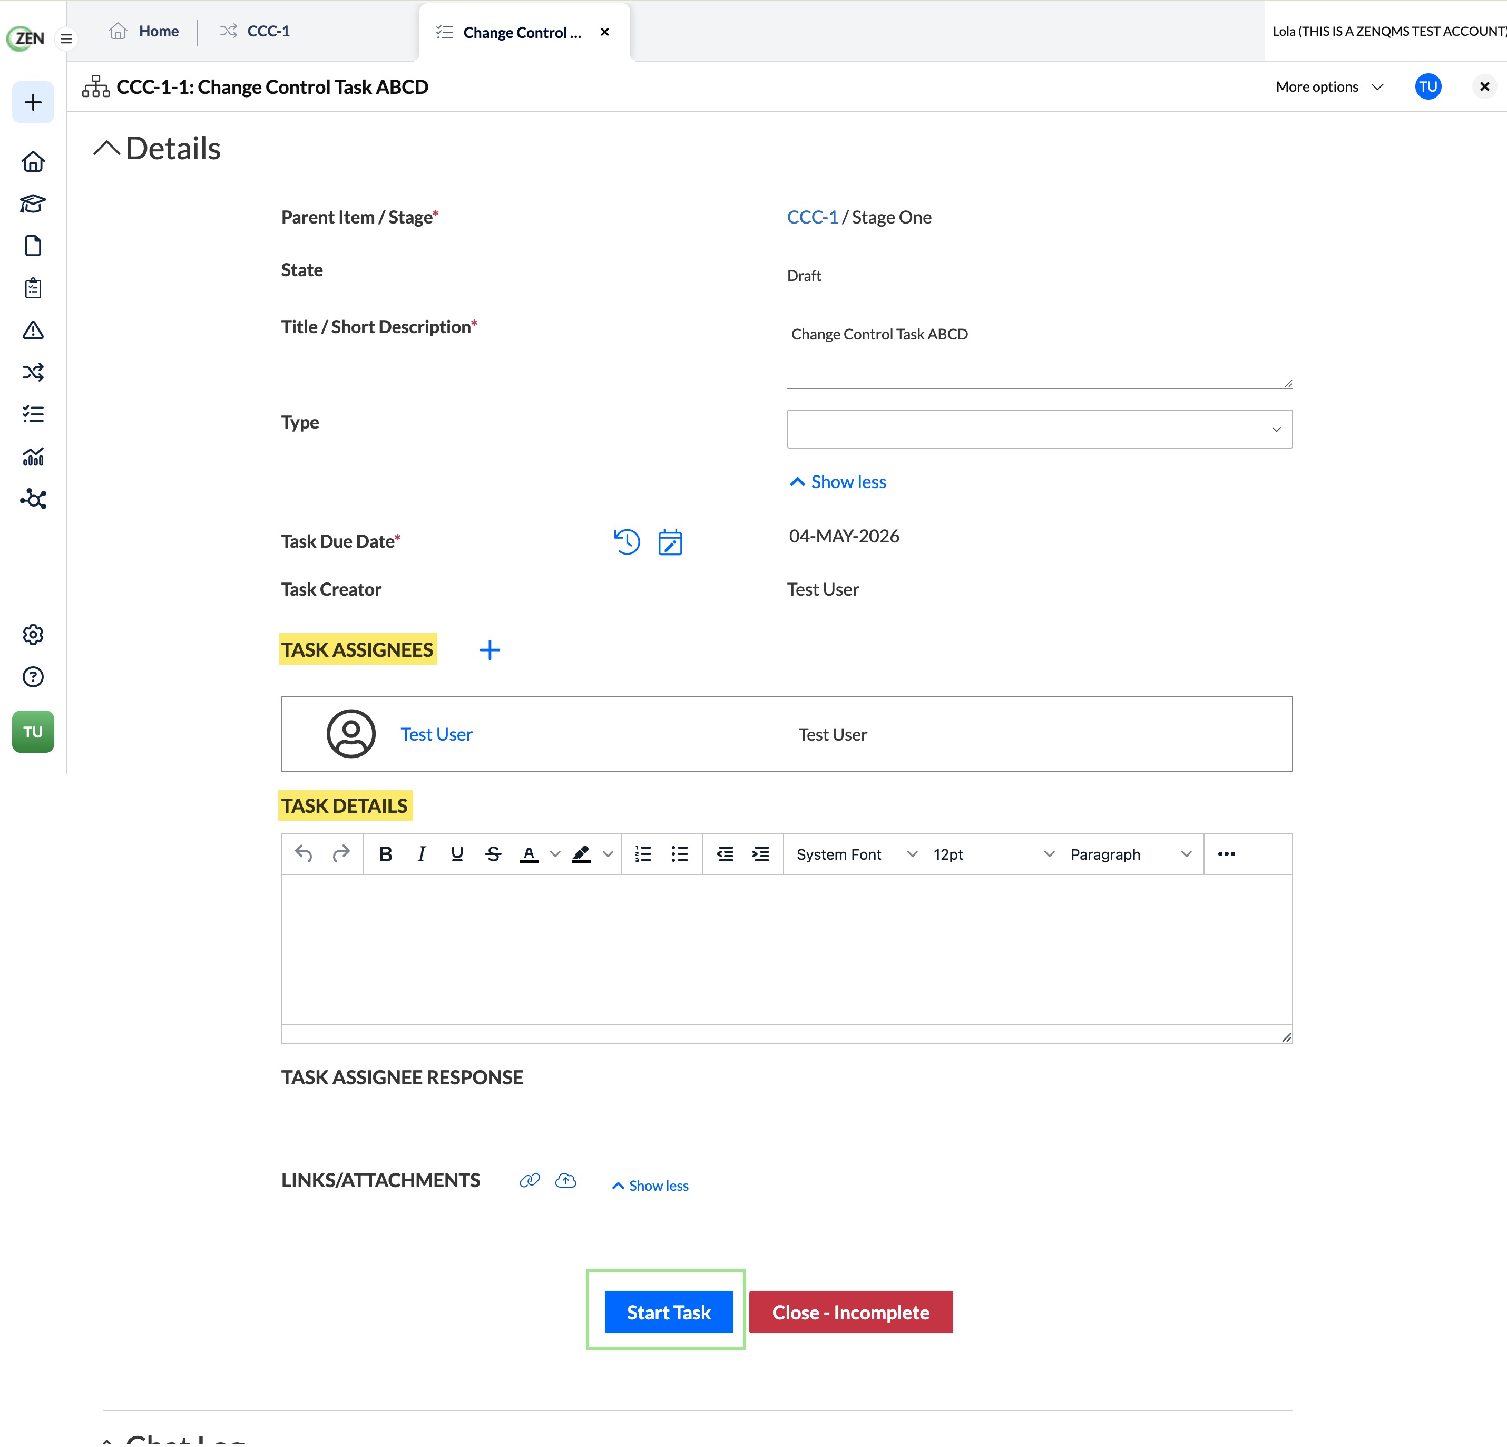Open the Change Control shuffle icon in sidebar
Viewport: 1507px width, 1447px height.
click(x=33, y=372)
